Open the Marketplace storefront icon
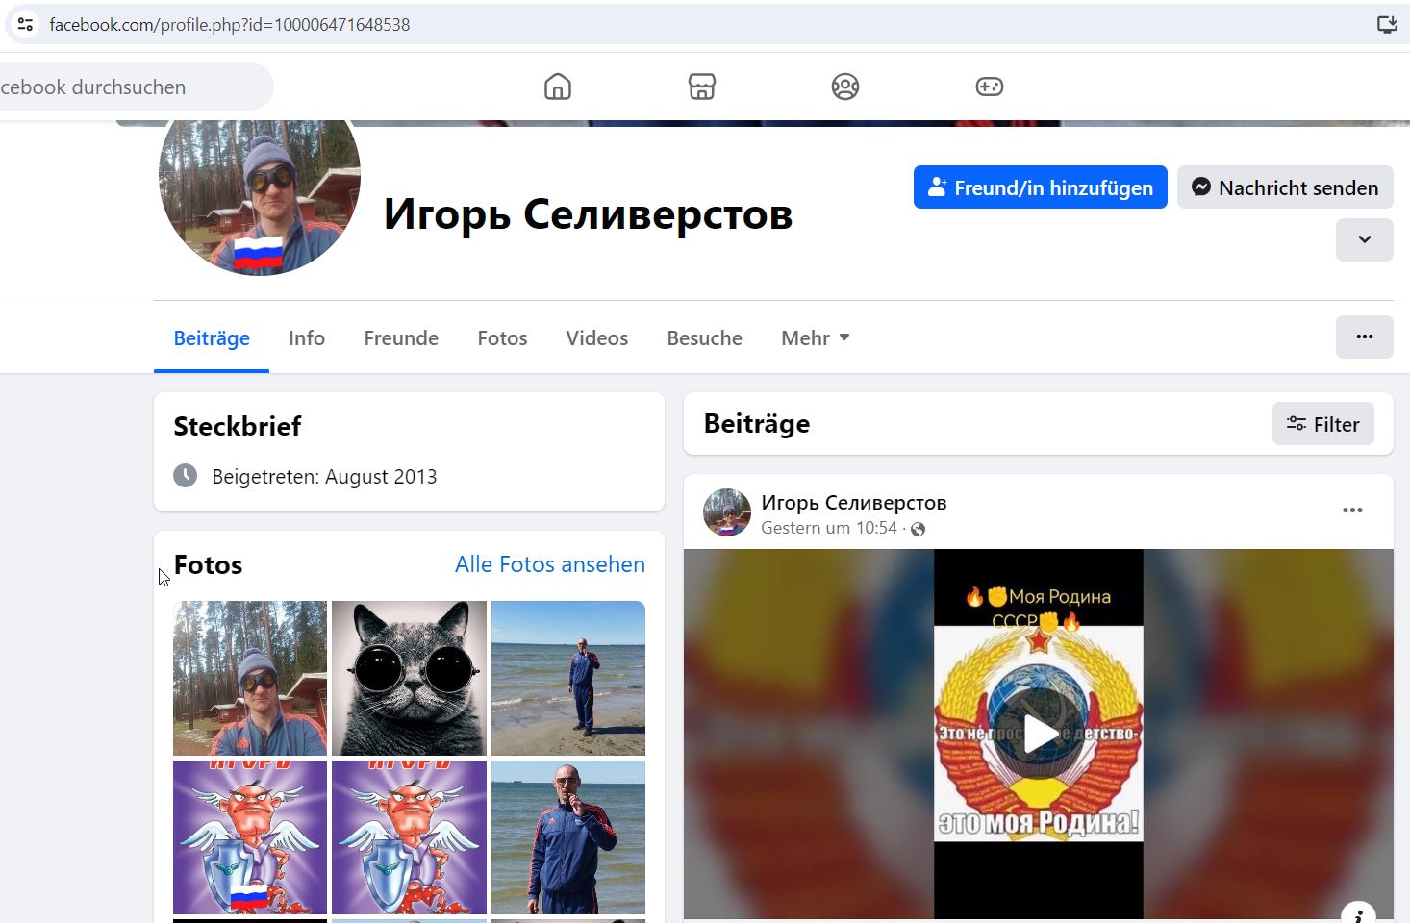 [x=702, y=87]
